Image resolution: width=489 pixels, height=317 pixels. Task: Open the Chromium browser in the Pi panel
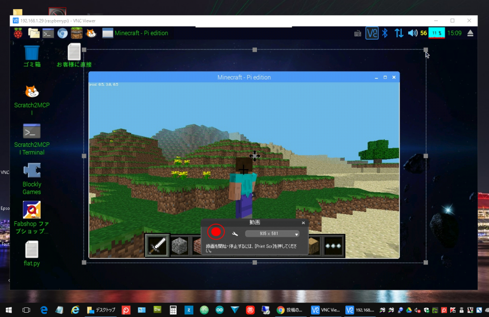(63, 33)
